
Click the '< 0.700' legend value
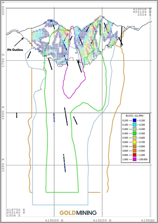pyautogui.click(x=141, y=142)
